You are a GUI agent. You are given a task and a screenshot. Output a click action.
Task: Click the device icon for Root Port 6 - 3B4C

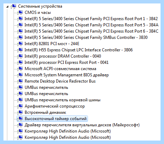tap(20, 31)
